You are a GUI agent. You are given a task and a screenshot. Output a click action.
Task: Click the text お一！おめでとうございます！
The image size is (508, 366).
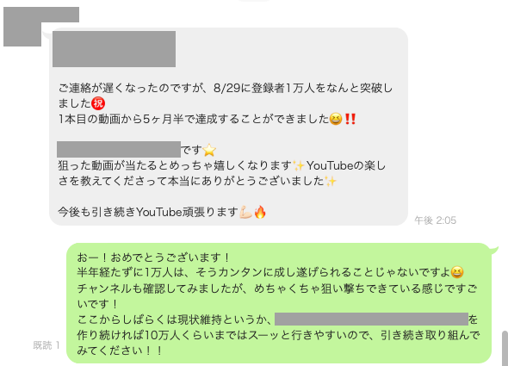click(x=153, y=257)
